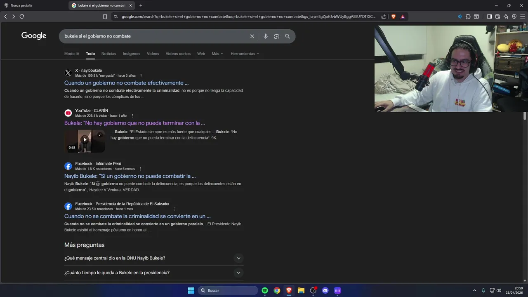The height and width of the screenshot is (297, 528).
Task: Open Leo AI sparkle icon
Action: pos(506,16)
